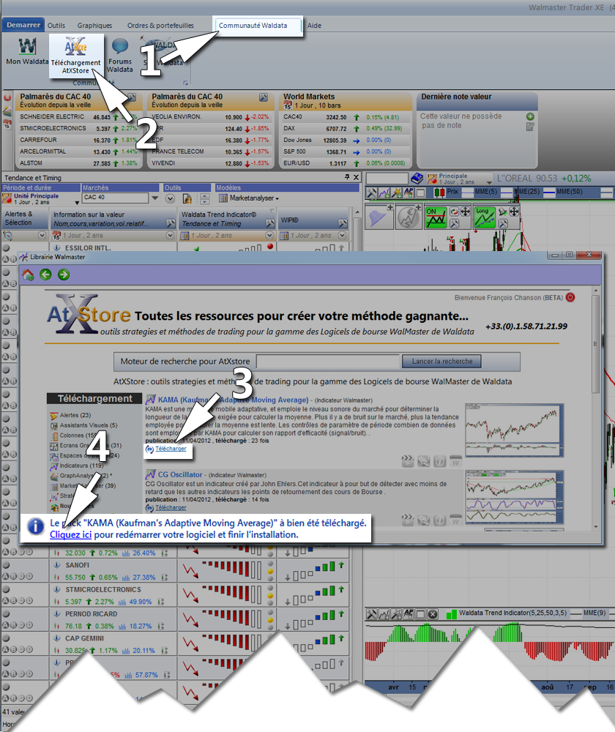Click the Lancer la recherche button
615x732 pixels.
click(x=441, y=362)
